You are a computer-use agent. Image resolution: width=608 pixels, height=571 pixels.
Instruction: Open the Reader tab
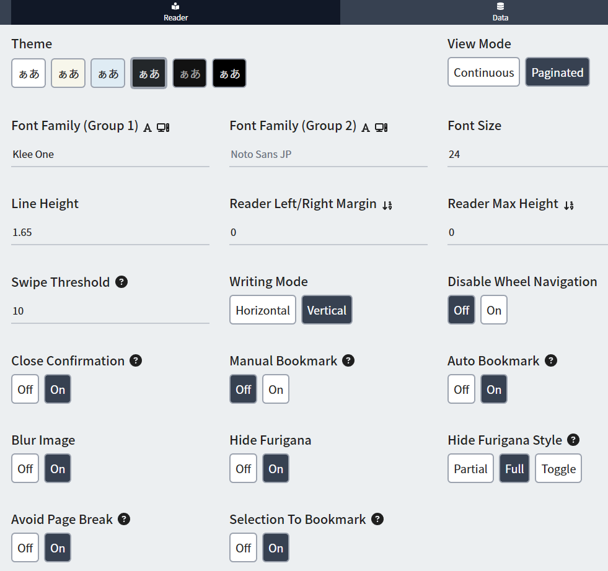[x=175, y=12]
